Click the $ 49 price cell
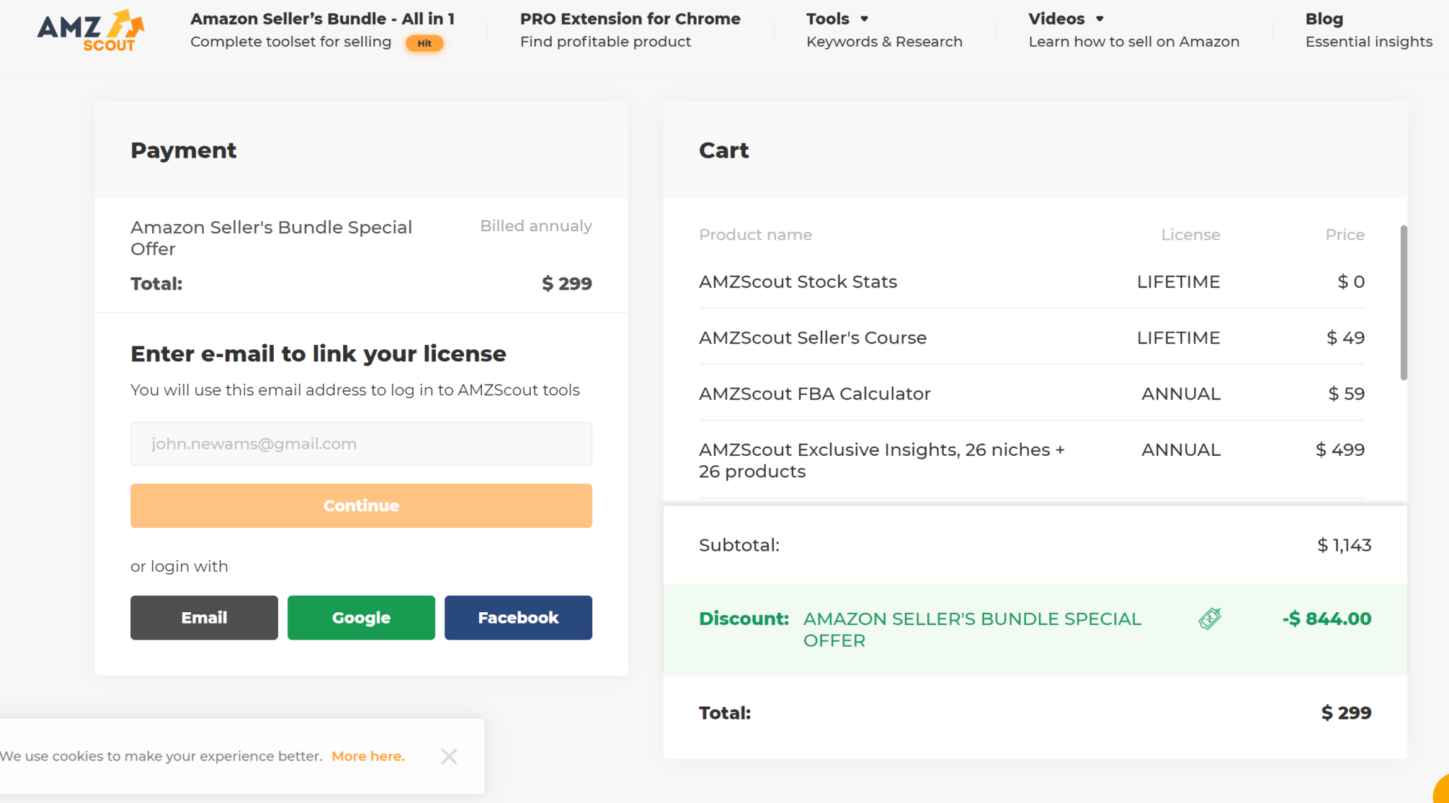 coord(1346,338)
